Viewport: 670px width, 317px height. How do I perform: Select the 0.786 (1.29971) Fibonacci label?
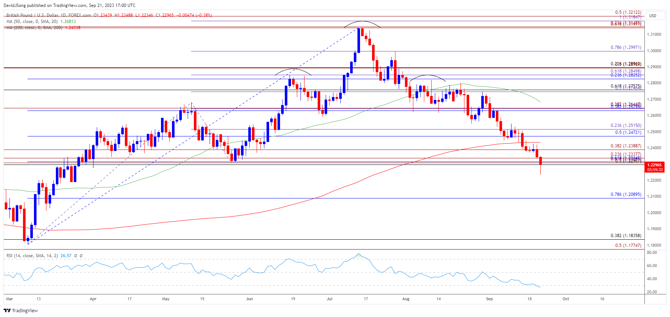626,47
